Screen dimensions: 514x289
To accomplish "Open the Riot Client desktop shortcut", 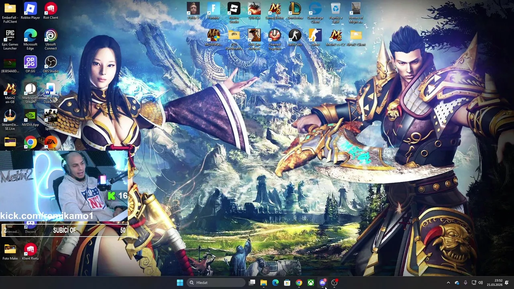I will tap(51, 11).
